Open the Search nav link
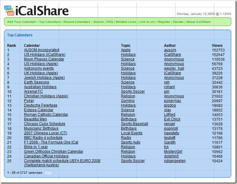Viewport: 237px width, 184px height. [98, 22]
